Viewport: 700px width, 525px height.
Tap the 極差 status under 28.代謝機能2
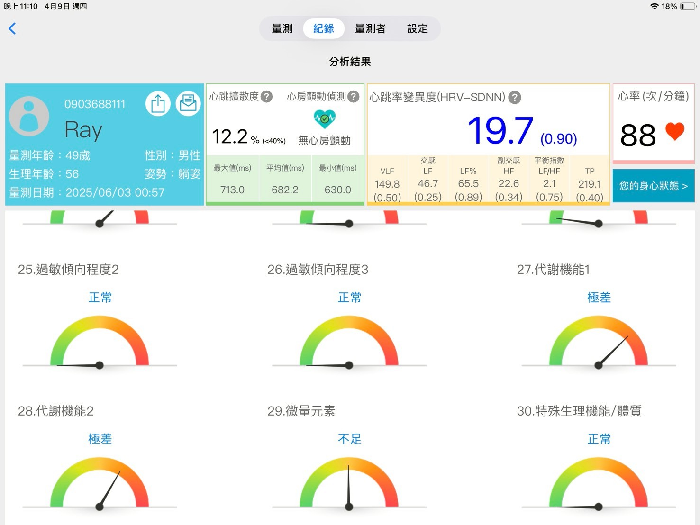(x=100, y=439)
